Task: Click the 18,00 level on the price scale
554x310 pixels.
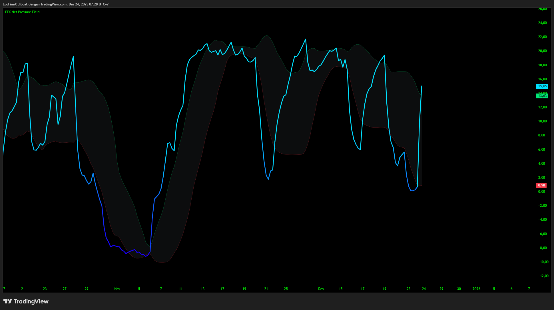Action: pyautogui.click(x=542, y=65)
